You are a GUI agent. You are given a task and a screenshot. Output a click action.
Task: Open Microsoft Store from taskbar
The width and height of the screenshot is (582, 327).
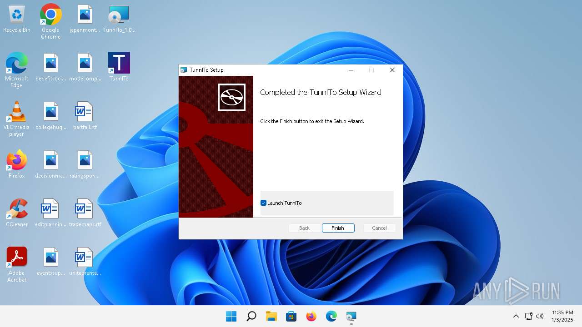[x=291, y=316]
